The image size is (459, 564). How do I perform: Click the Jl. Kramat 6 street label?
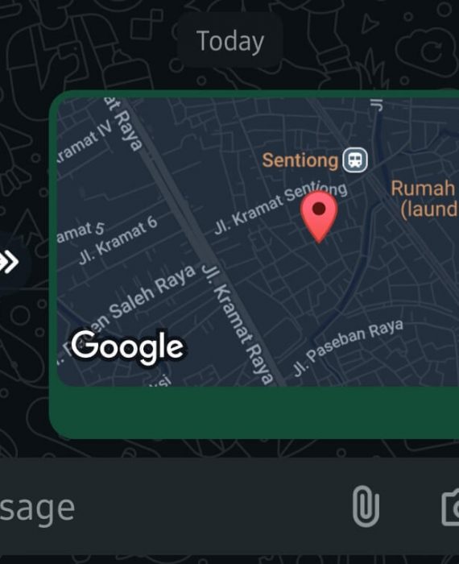(118, 240)
